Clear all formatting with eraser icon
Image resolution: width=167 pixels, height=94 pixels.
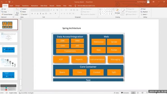[57, 10]
